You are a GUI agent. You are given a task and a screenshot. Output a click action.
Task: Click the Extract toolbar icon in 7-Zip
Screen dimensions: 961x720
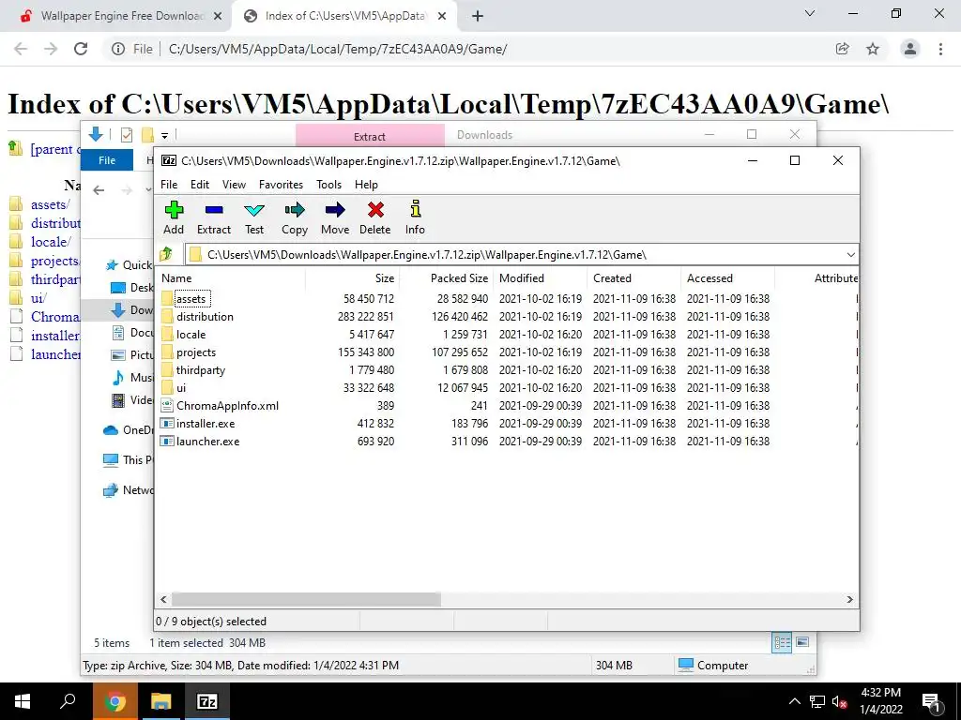point(214,217)
